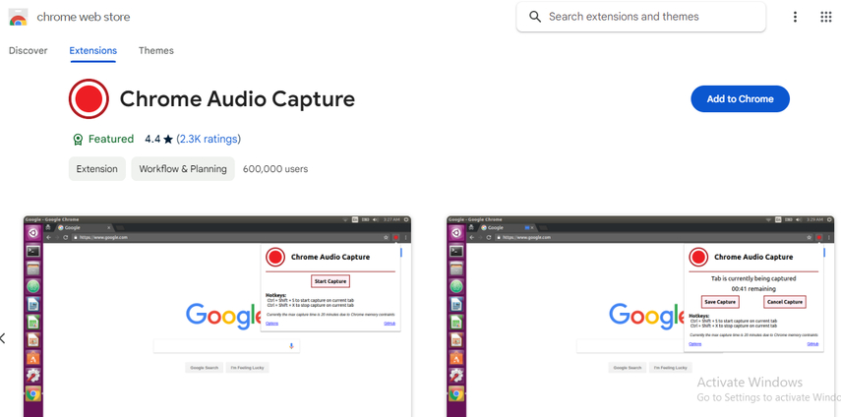
Task: Select the Extensions tab
Action: tap(92, 50)
